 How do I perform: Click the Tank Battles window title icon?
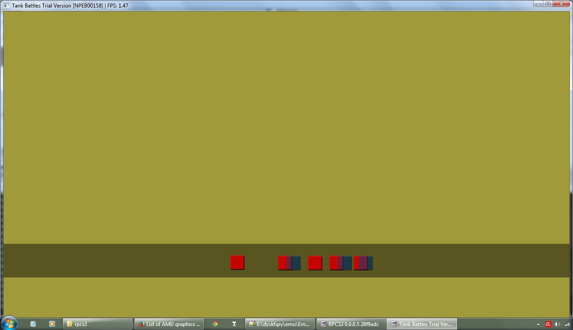6,6
